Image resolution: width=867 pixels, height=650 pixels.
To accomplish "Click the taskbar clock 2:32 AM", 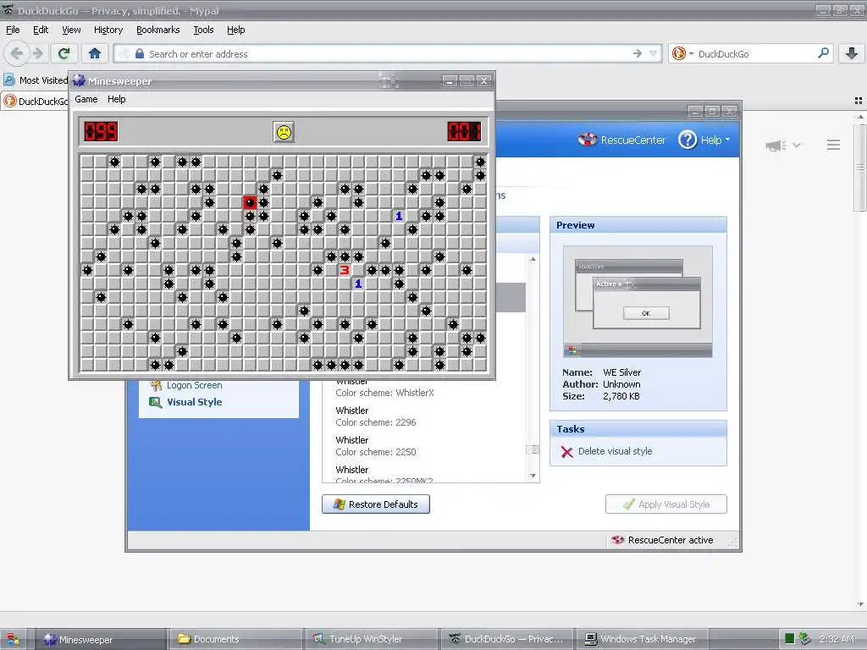I will [x=837, y=639].
